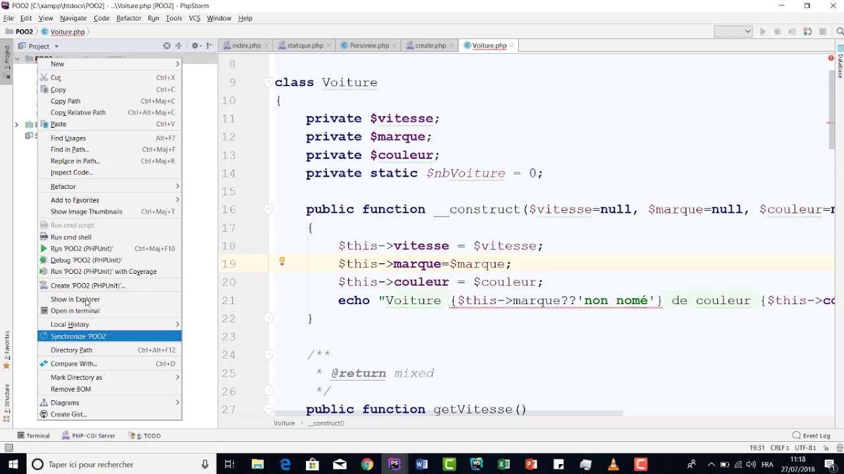Image resolution: width=844 pixels, height=474 pixels.
Task: Open the Event Log
Action: pyautogui.click(x=811, y=435)
